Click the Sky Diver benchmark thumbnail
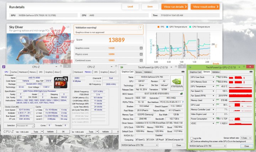Image resolution: width=256 pixels, height=152 pixels. click(39, 49)
